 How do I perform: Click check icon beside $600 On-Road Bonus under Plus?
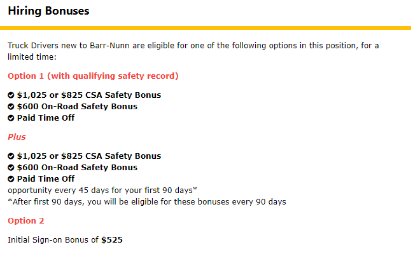[x=11, y=168]
